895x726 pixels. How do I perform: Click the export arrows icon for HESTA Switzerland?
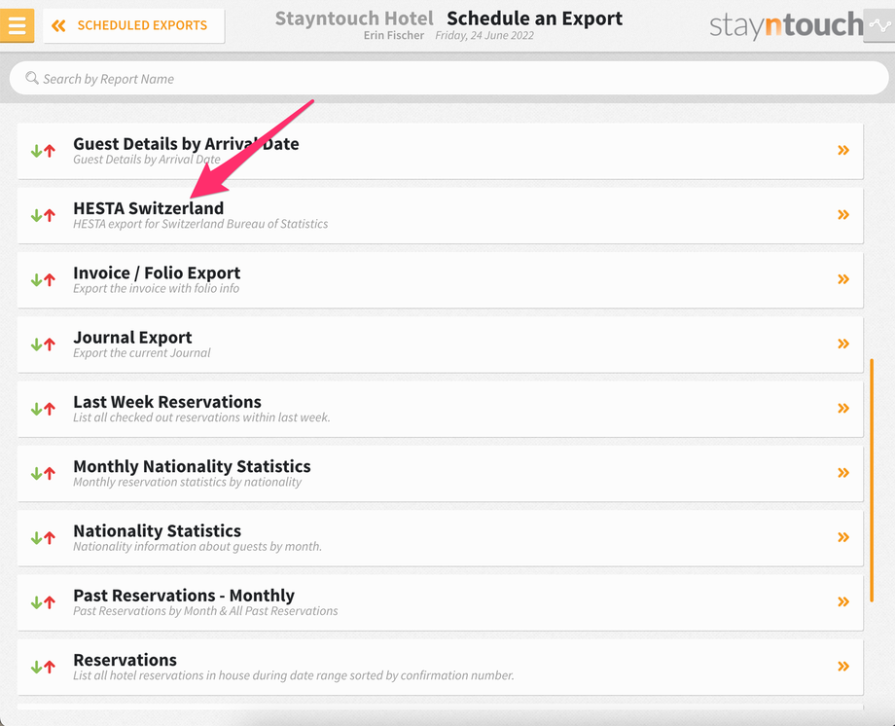coord(43,215)
